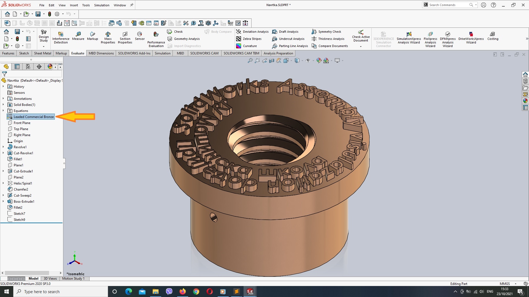Launch Performance Evaluation
This screenshot has height=297, width=529.
(x=156, y=39)
